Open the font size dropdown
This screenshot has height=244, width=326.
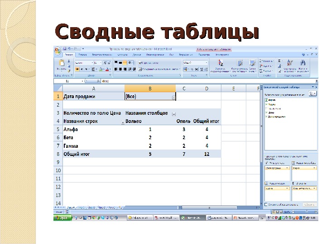coord(101,63)
